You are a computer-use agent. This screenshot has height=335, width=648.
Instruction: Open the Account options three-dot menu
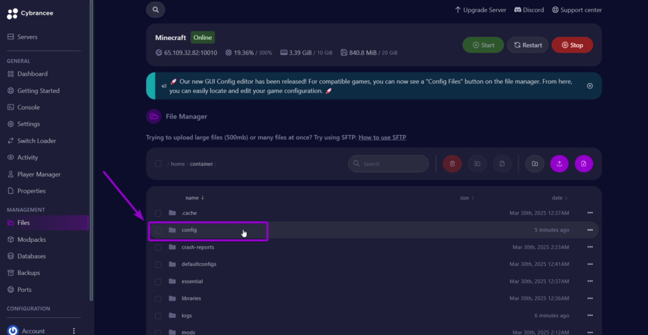74,331
